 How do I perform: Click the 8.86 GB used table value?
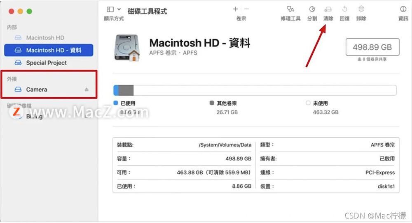click(242, 186)
